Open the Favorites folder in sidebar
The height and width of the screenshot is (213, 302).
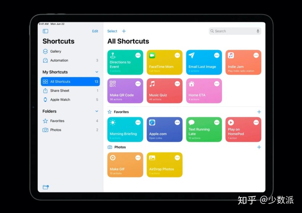point(70,121)
